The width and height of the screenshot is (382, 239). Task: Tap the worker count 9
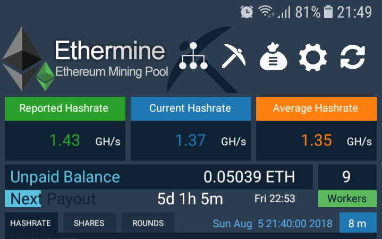pos(346,177)
